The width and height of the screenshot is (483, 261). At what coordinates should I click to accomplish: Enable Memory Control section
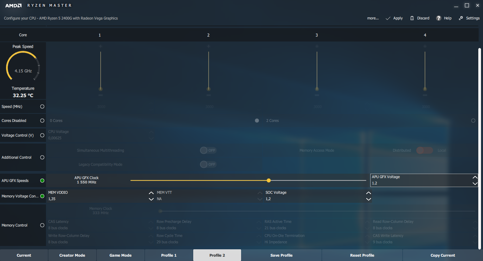coord(42,225)
